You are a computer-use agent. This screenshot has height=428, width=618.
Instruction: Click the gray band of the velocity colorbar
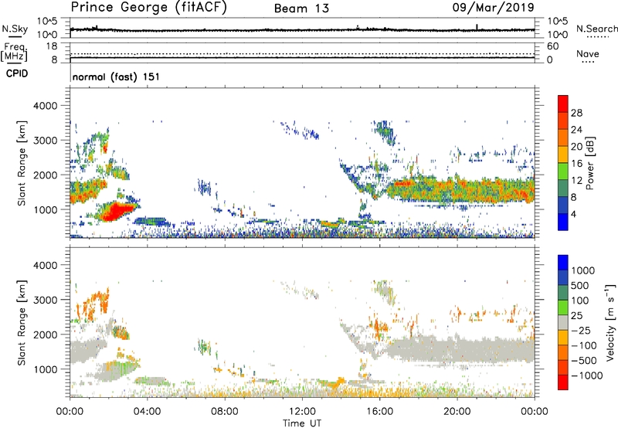point(563,322)
